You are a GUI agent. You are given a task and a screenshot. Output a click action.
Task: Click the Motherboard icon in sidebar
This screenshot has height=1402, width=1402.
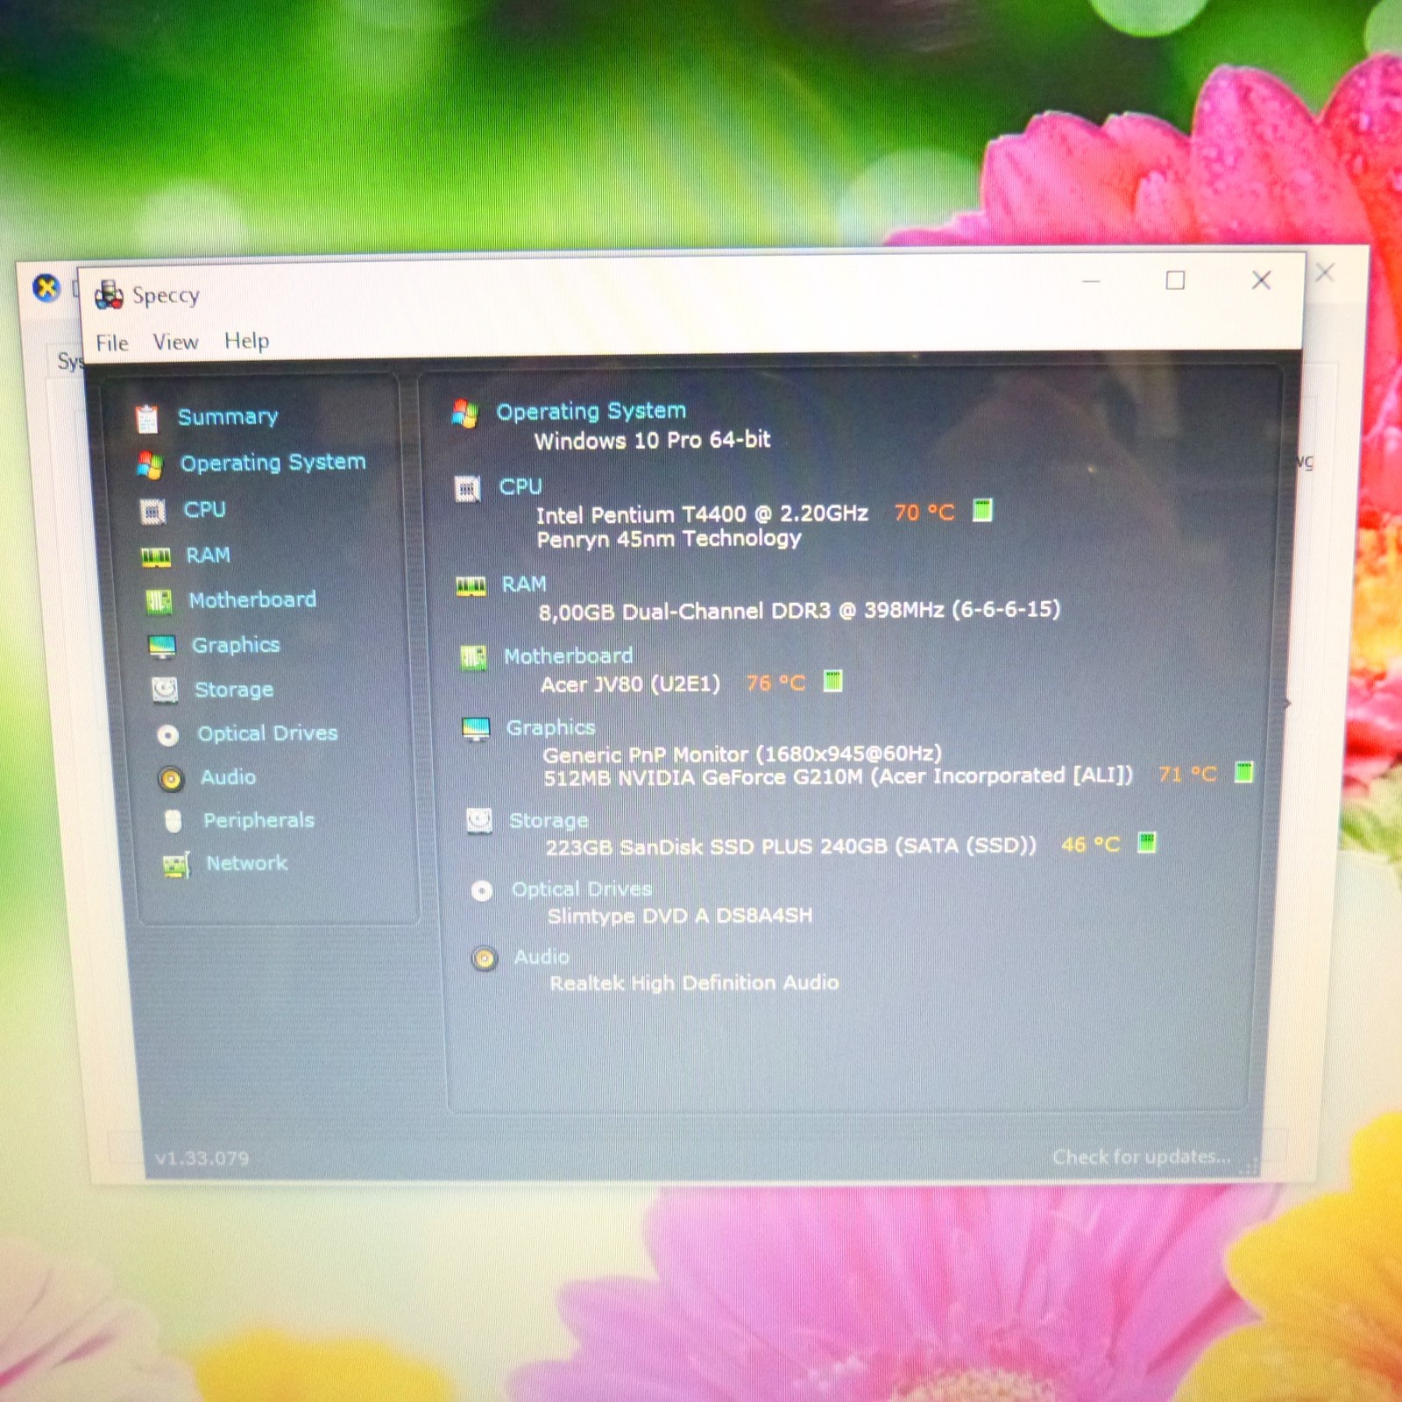(x=159, y=601)
